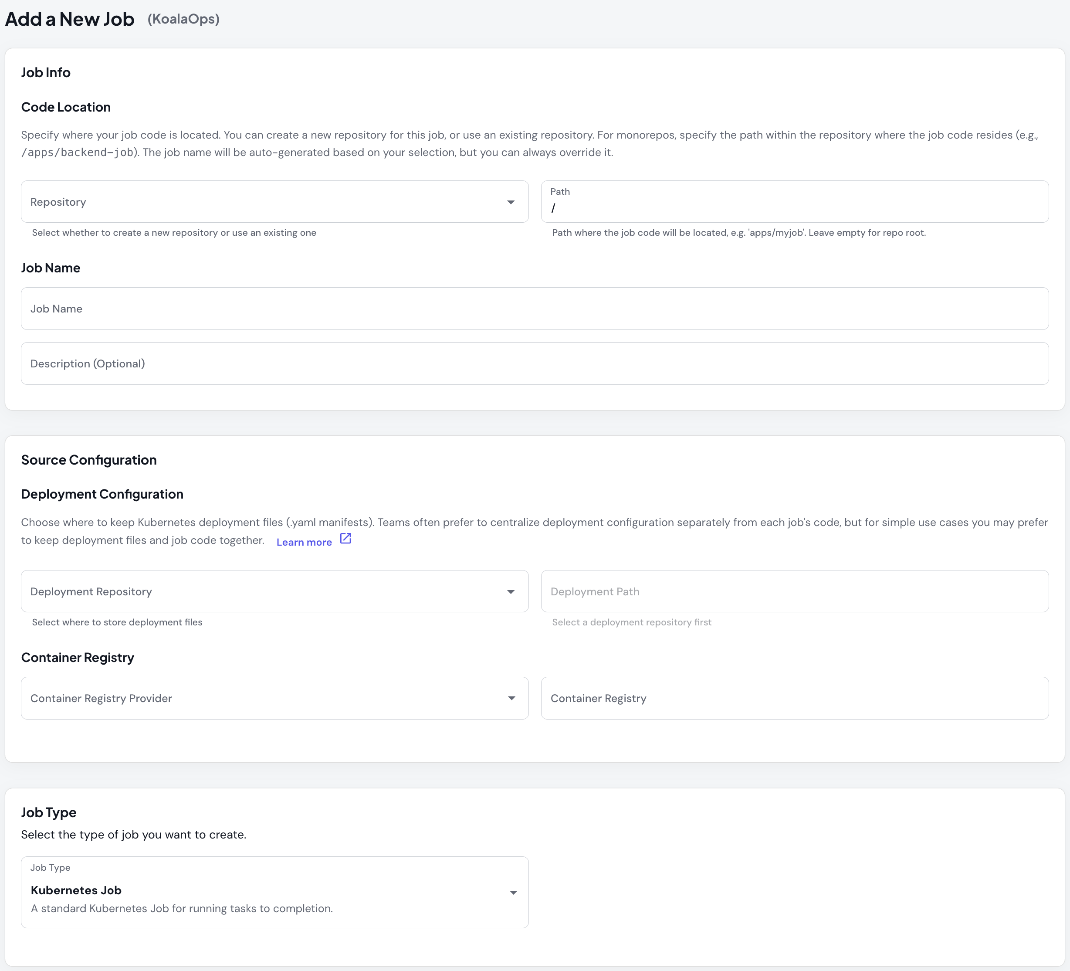Click the Job Type chevron icon
The height and width of the screenshot is (971, 1070).
pyautogui.click(x=513, y=893)
